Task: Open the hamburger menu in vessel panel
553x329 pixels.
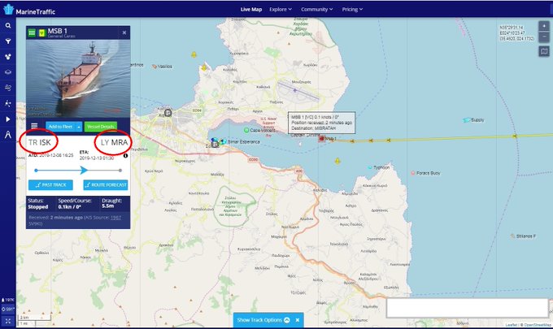Action: (x=34, y=126)
